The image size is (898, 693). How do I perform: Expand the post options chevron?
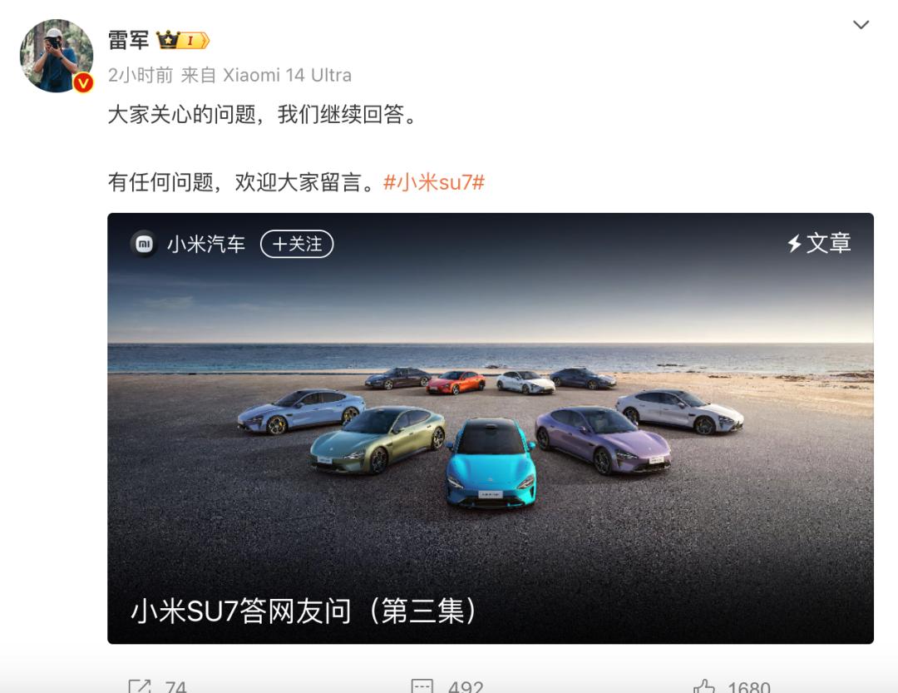[x=861, y=25]
